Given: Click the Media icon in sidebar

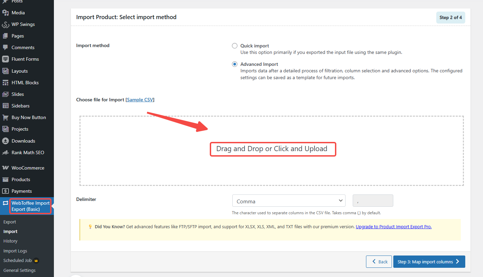Looking at the screenshot, I should click(5, 13).
